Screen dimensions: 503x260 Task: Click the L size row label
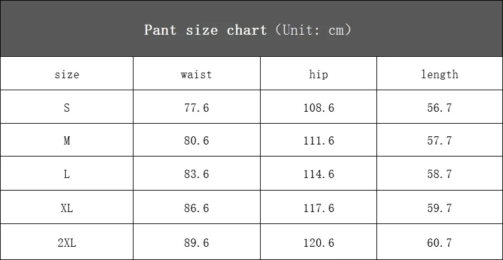tap(67, 175)
